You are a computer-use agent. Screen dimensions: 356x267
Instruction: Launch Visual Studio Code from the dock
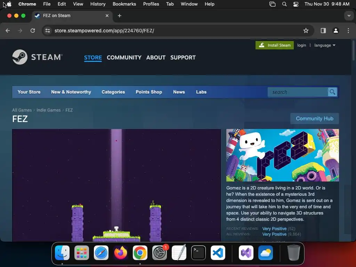(x=218, y=253)
